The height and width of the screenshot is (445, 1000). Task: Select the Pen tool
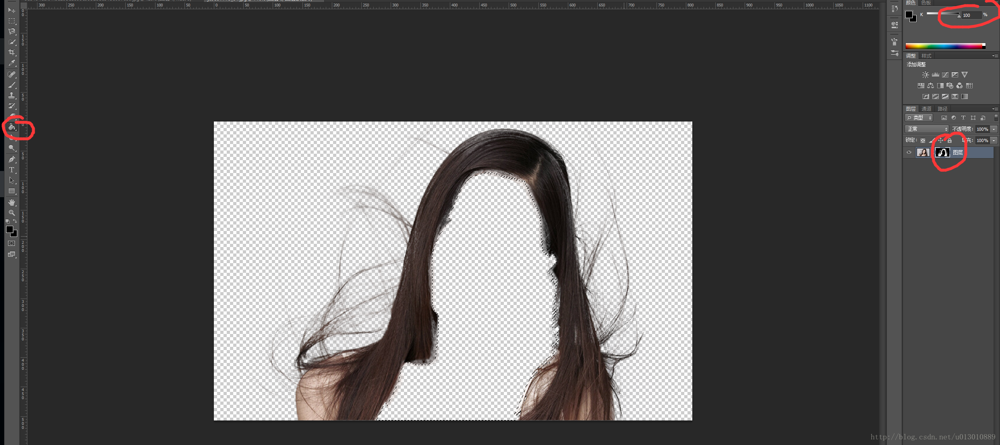[12, 159]
